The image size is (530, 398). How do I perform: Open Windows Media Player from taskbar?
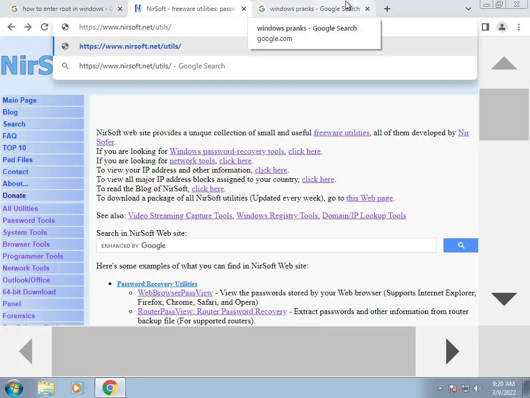pos(78,388)
